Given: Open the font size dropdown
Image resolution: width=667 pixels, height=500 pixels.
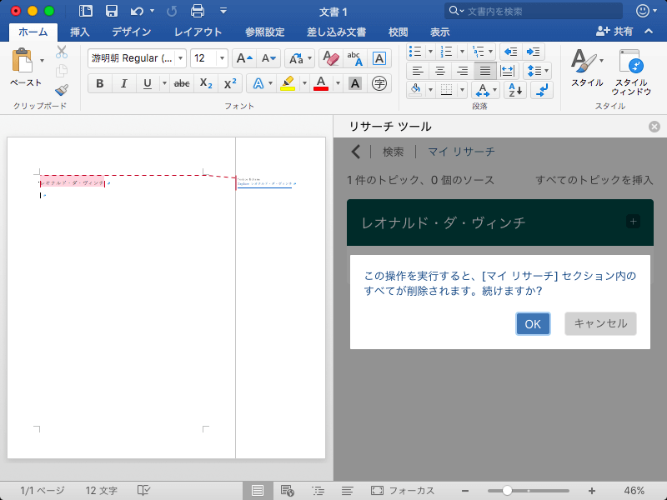Looking at the screenshot, I should click(221, 57).
